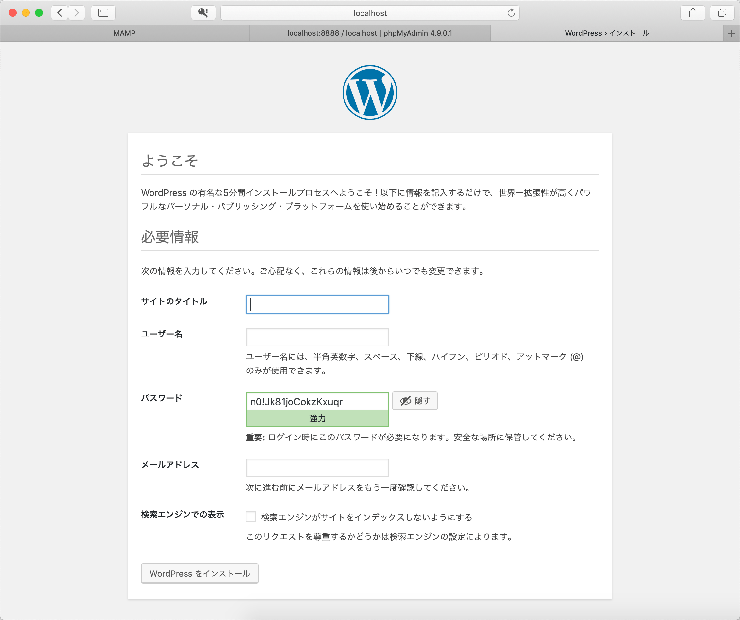Click the 検索エンジンでの表示 label

coord(183,514)
